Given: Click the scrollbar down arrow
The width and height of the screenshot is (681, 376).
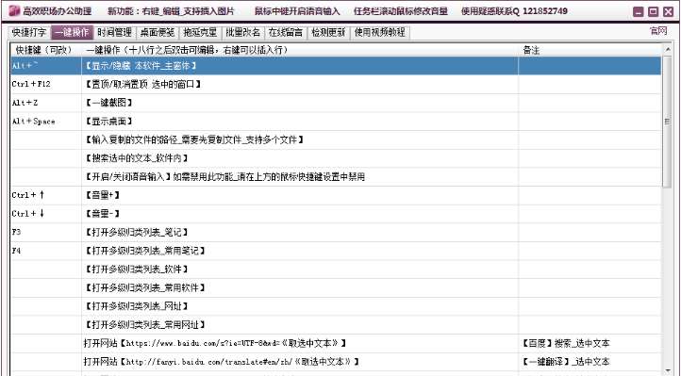Looking at the screenshot, I should (668, 370).
